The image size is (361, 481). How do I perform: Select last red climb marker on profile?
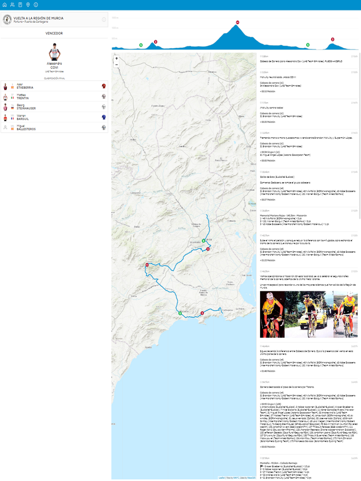[x=332, y=39]
